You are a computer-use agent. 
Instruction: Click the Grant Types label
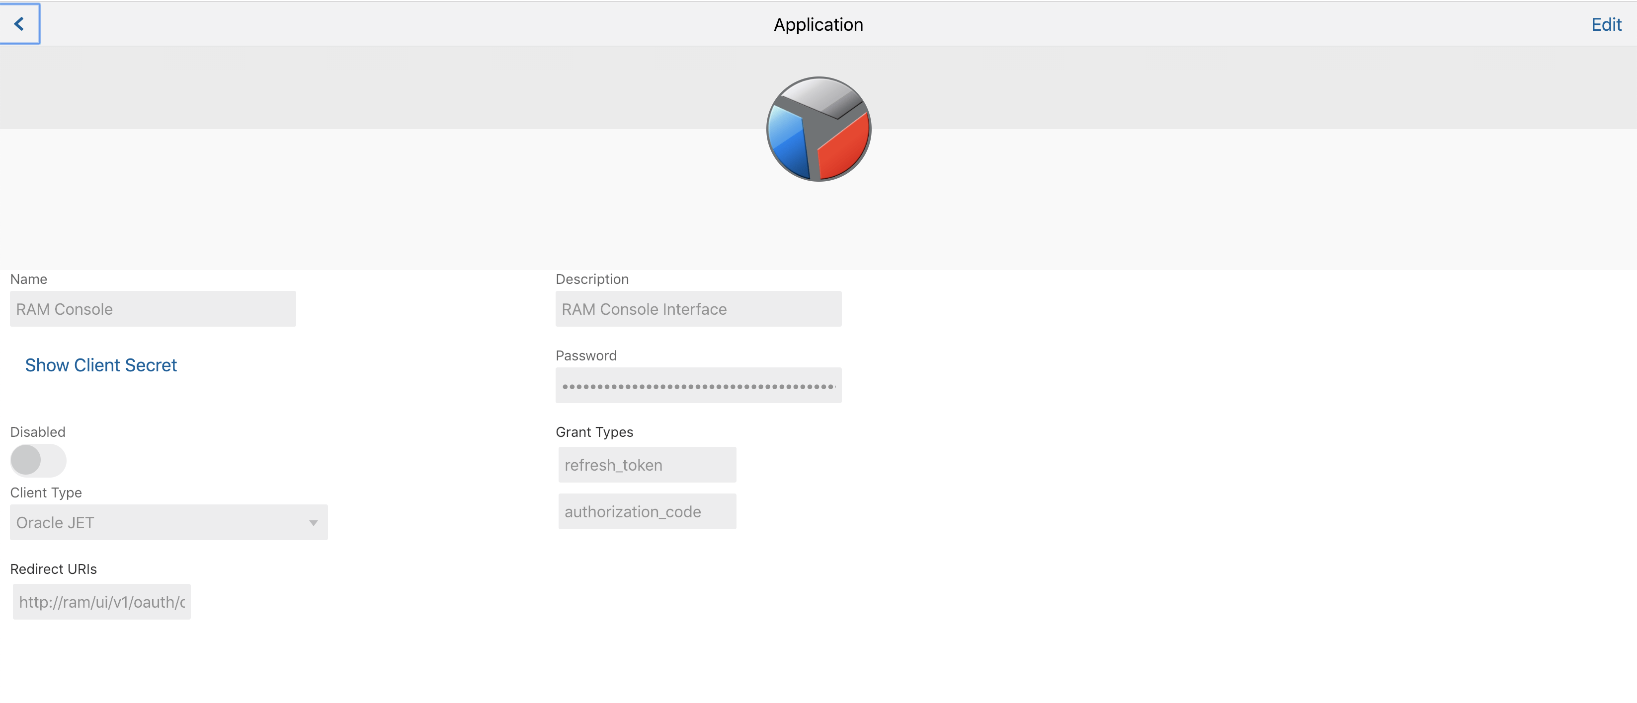tap(593, 432)
